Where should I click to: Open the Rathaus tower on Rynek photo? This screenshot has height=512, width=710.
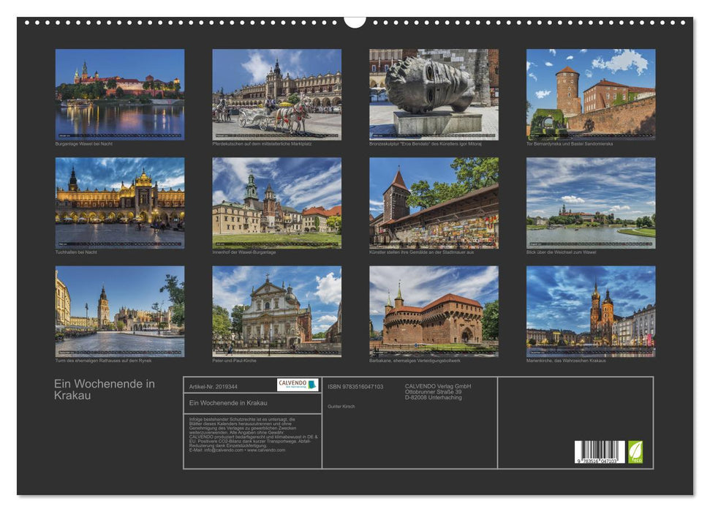(x=120, y=311)
